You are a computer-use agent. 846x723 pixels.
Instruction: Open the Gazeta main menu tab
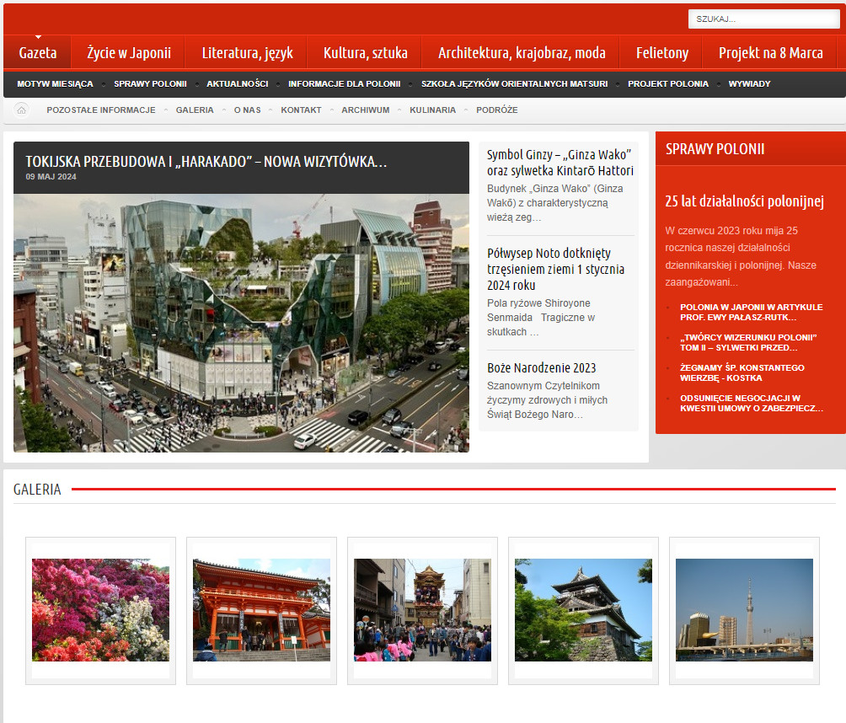(x=38, y=53)
